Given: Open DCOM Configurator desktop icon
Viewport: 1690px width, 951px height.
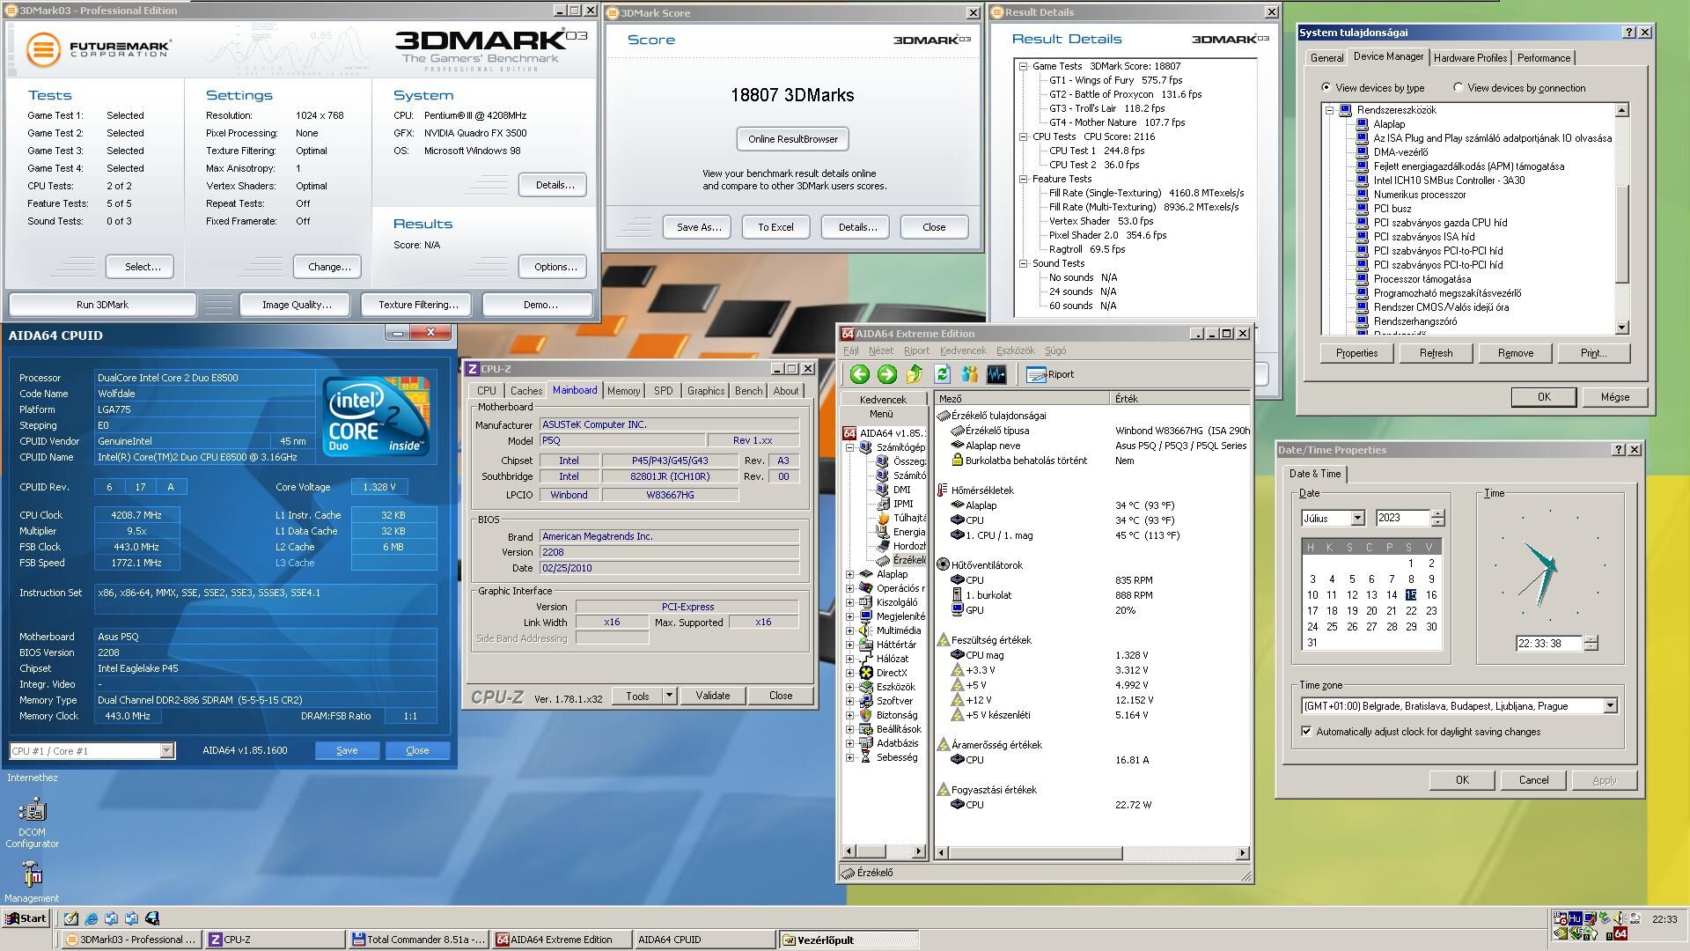Looking at the screenshot, I should tap(33, 822).
